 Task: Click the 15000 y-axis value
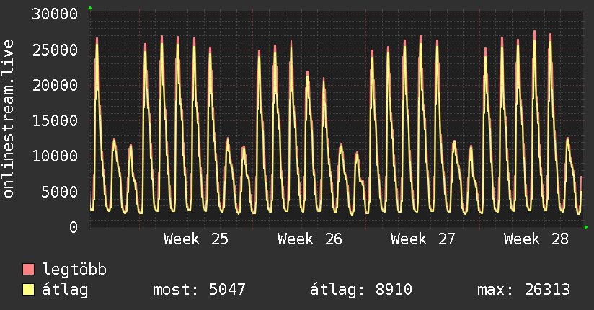(x=55, y=120)
